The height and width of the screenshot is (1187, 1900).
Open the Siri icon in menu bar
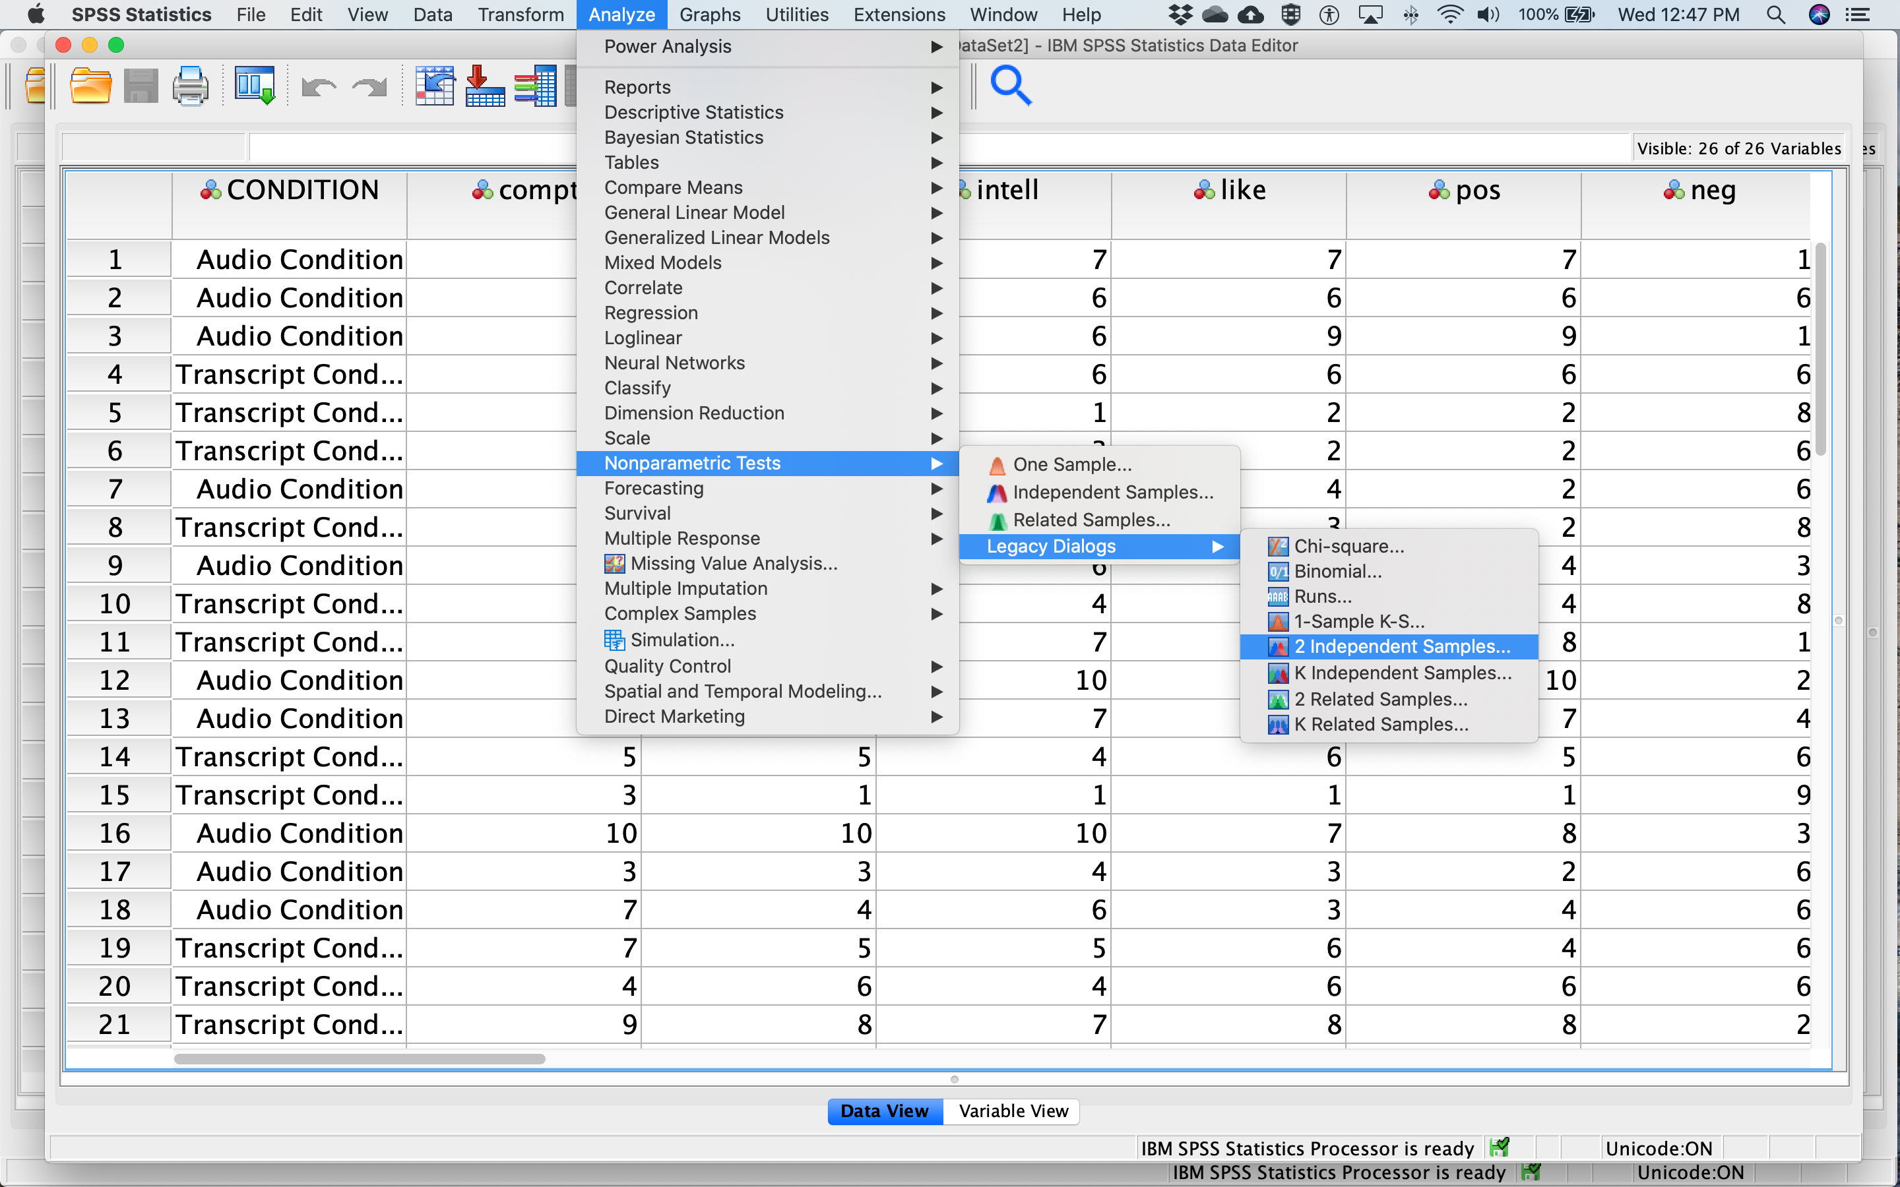click(1819, 14)
